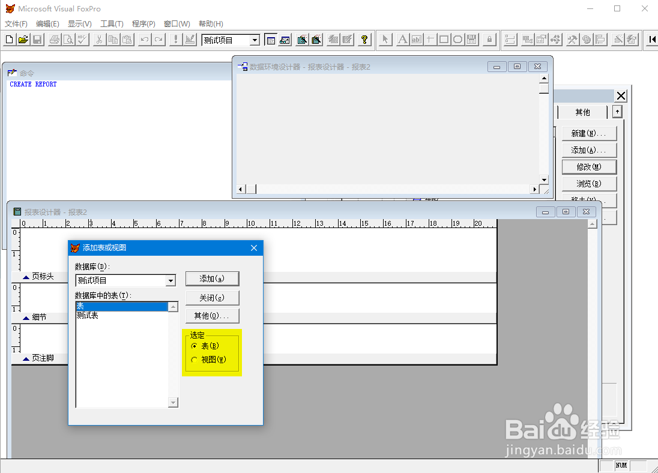The width and height of the screenshot is (658, 473).
Task: Click 添加(A)... in the project manager
Action: 589,150
